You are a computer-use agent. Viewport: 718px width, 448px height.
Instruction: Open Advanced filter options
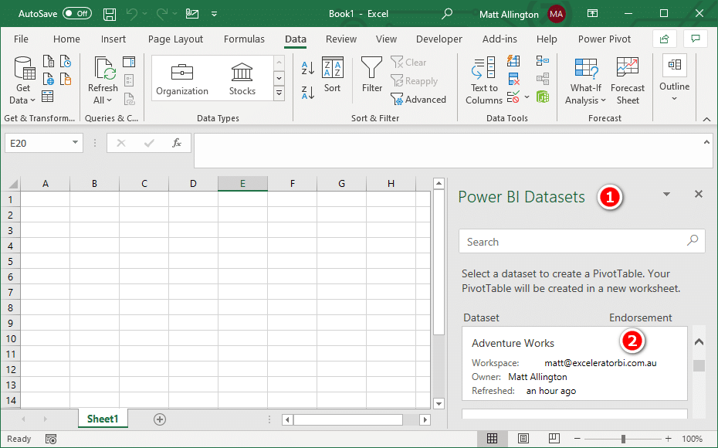(418, 100)
